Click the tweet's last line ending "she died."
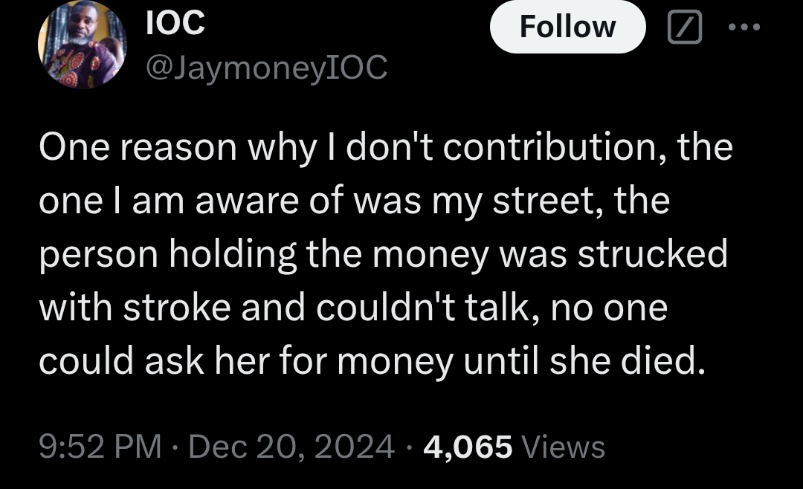803x489 pixels. point(370,362)
